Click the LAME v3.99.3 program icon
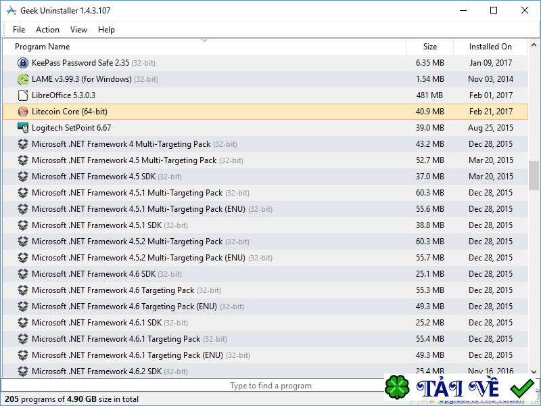541x406 pixels. coord(23,78)
